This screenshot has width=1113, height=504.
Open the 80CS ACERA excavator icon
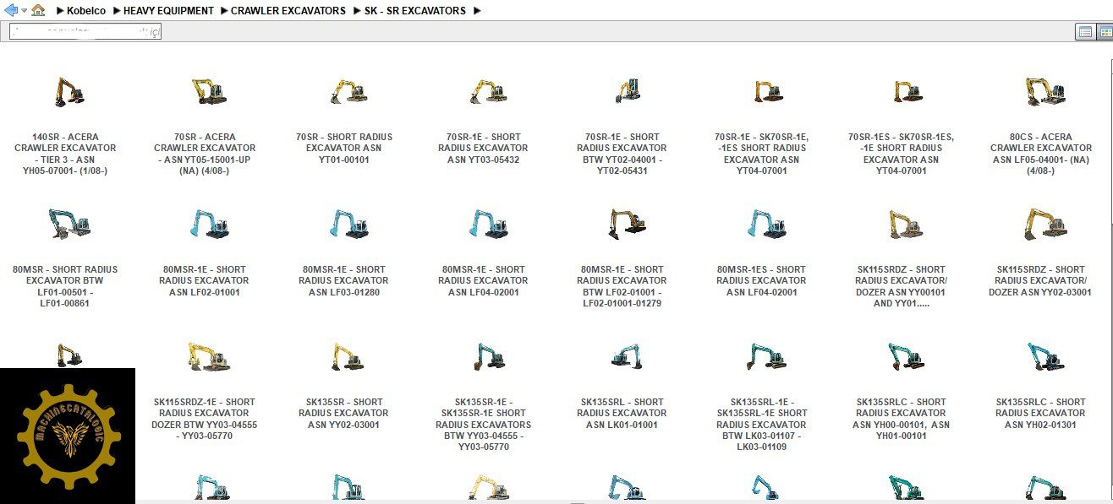(1045, 91)
